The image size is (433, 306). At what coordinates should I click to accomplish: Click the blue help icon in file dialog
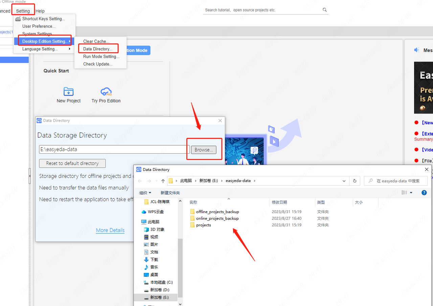[x=424, y=193]
